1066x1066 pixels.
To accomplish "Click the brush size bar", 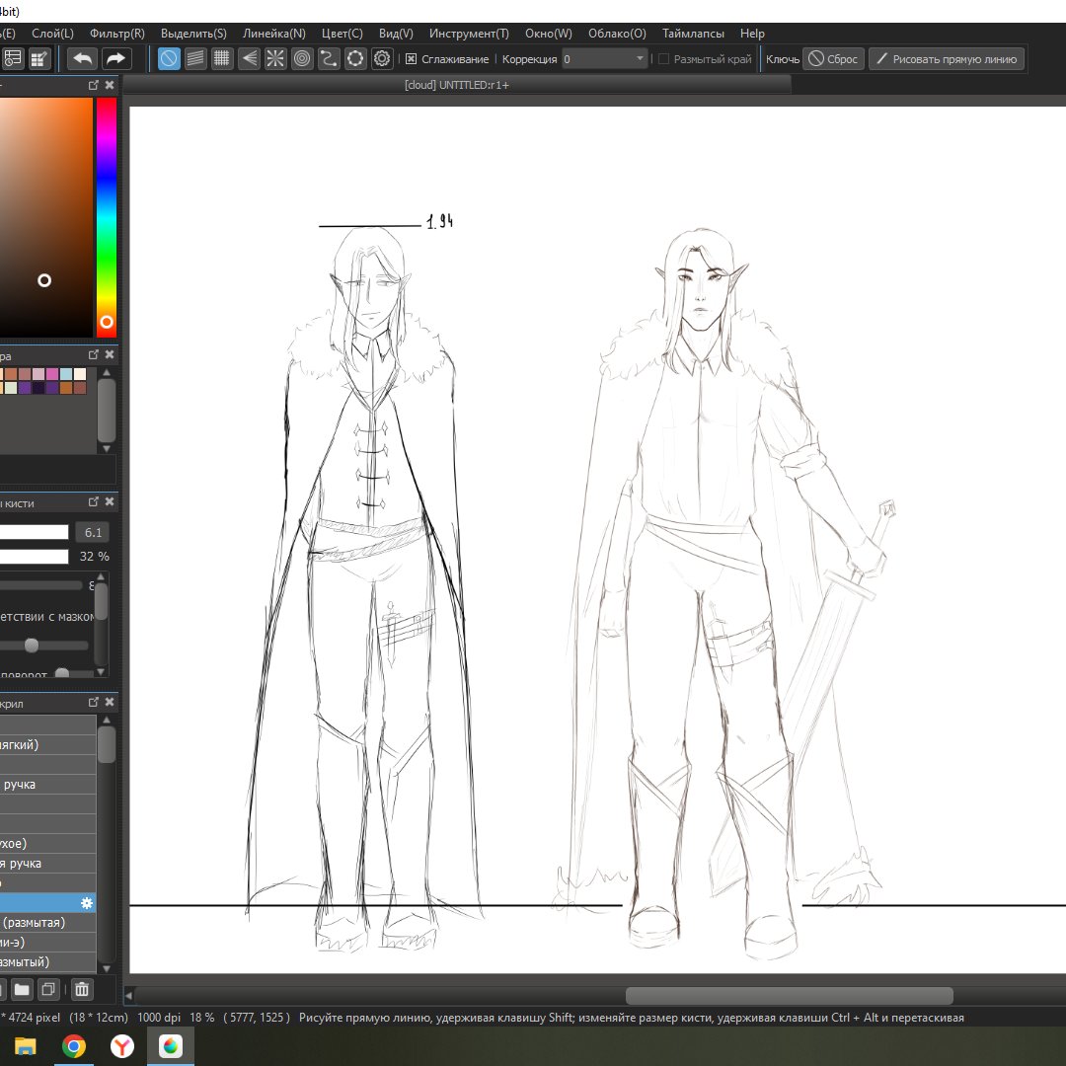I will click(34, 532).
